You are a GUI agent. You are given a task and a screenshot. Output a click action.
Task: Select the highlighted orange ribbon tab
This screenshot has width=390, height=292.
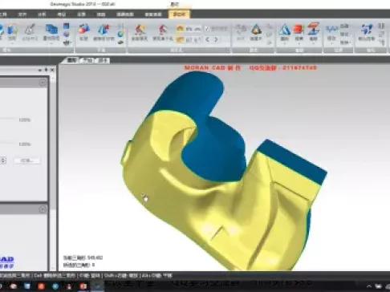point(179,14)
